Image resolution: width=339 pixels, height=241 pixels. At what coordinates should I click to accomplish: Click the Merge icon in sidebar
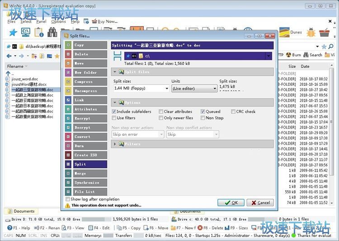[68, 173]
